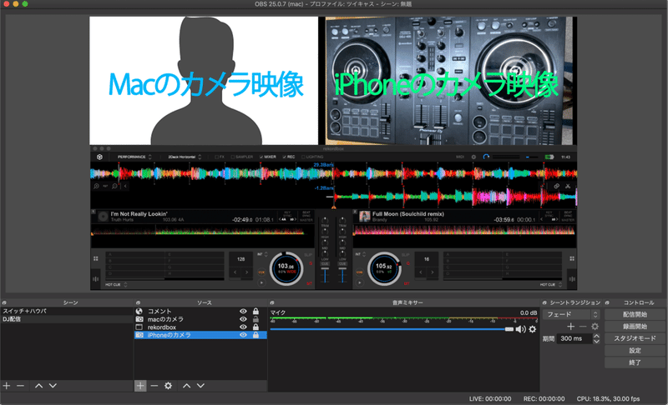
Task: Click the マイク volume slider handle
Action: (x=509, y=329)
